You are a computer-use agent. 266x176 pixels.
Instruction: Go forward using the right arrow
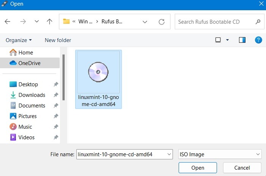(23, 22)
